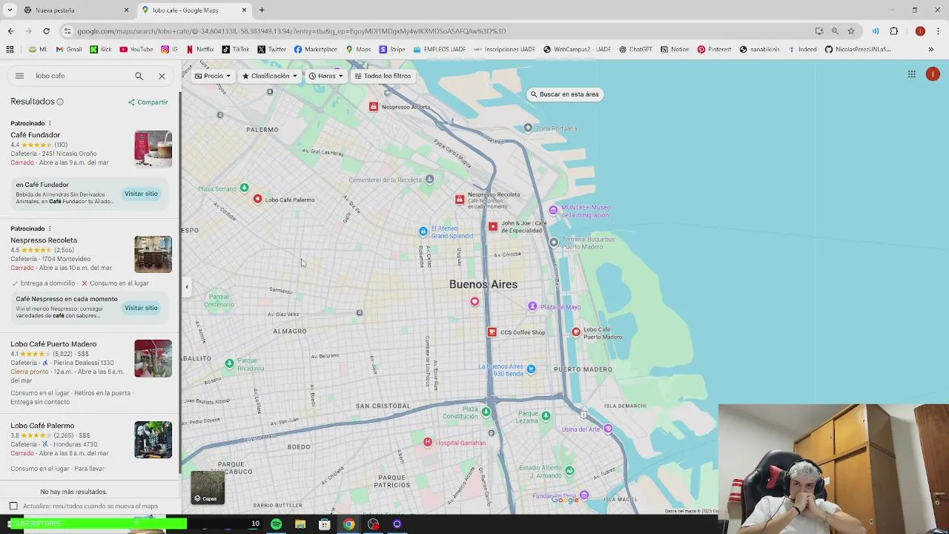Open Todos los filtros
The height and width of the screenshot is (534, 949).
383,76
